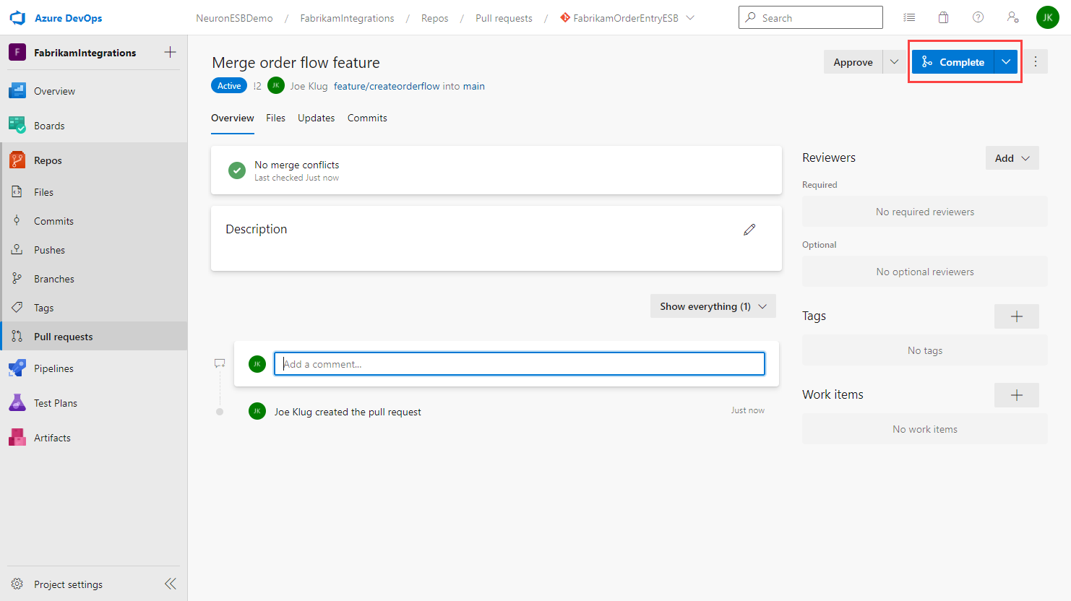Click the plus icon next to FabrikamIntegrations

[171, 52]
